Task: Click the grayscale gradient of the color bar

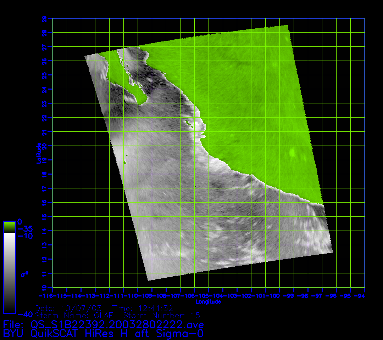Action: (x=9, y=273)
